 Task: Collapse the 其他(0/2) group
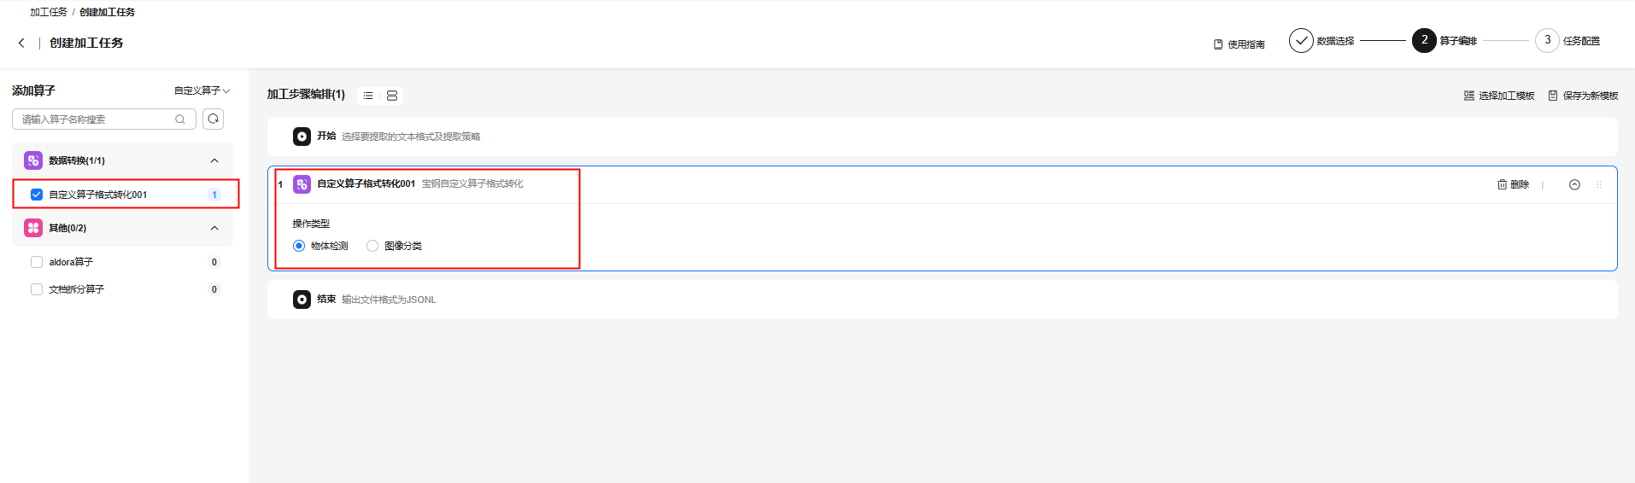point(214,228)
